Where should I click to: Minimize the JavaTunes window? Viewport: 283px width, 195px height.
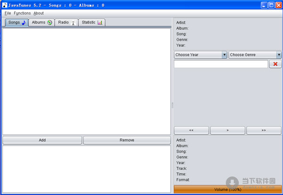[x=264, y=5]
